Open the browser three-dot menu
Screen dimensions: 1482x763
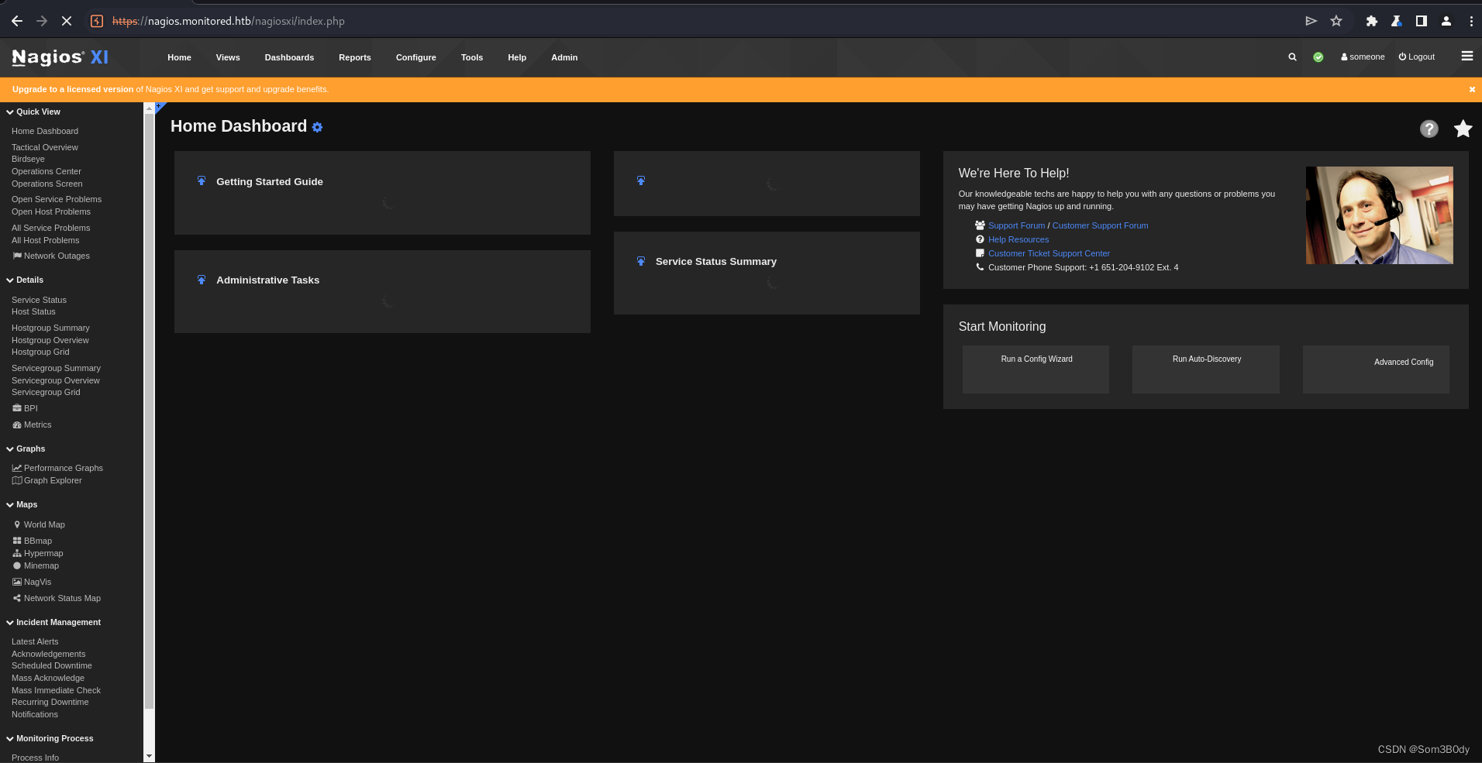[1470, 21]
